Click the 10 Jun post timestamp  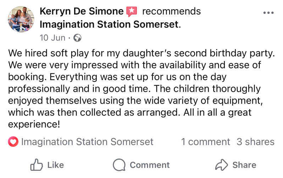(52, 38)
